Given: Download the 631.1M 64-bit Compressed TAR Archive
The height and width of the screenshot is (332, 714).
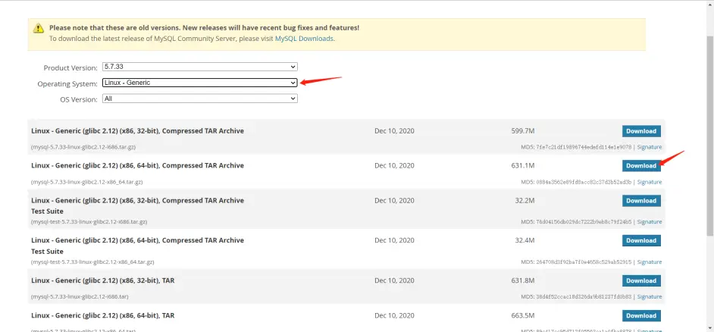Looking at the screenshot, I should 641,166.
